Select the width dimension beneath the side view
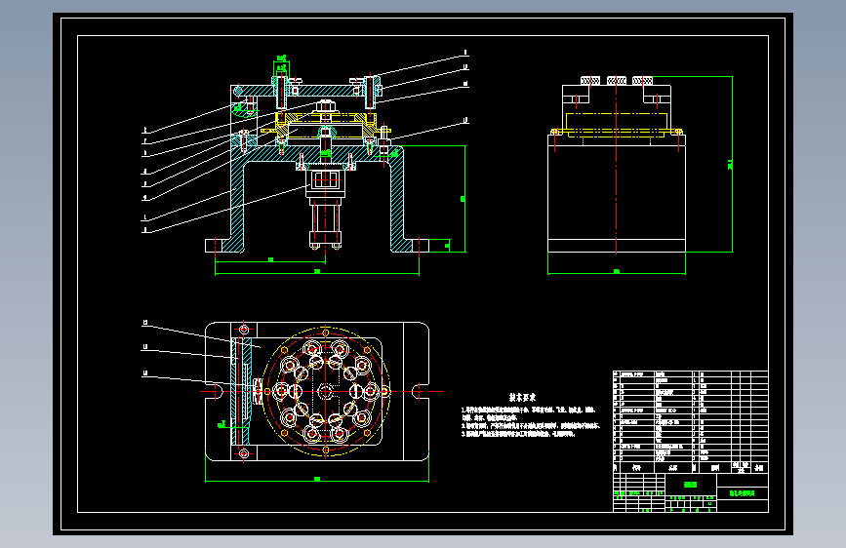 (x=617, y=272)
